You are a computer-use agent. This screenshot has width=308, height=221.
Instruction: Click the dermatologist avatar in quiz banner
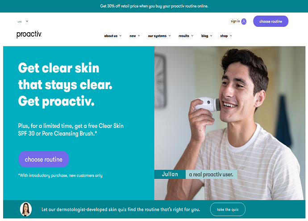point(26,209)
